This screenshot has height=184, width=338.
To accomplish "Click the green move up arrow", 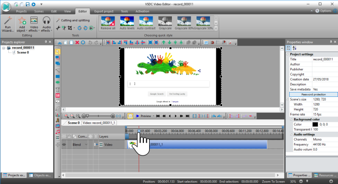I will pyautogui.click(x=164, y=42).
